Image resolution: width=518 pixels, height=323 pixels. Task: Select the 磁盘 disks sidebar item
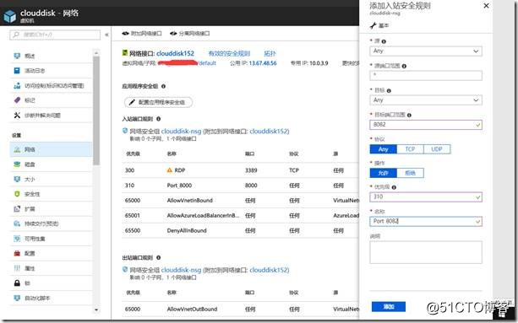(x=52, y=164)
